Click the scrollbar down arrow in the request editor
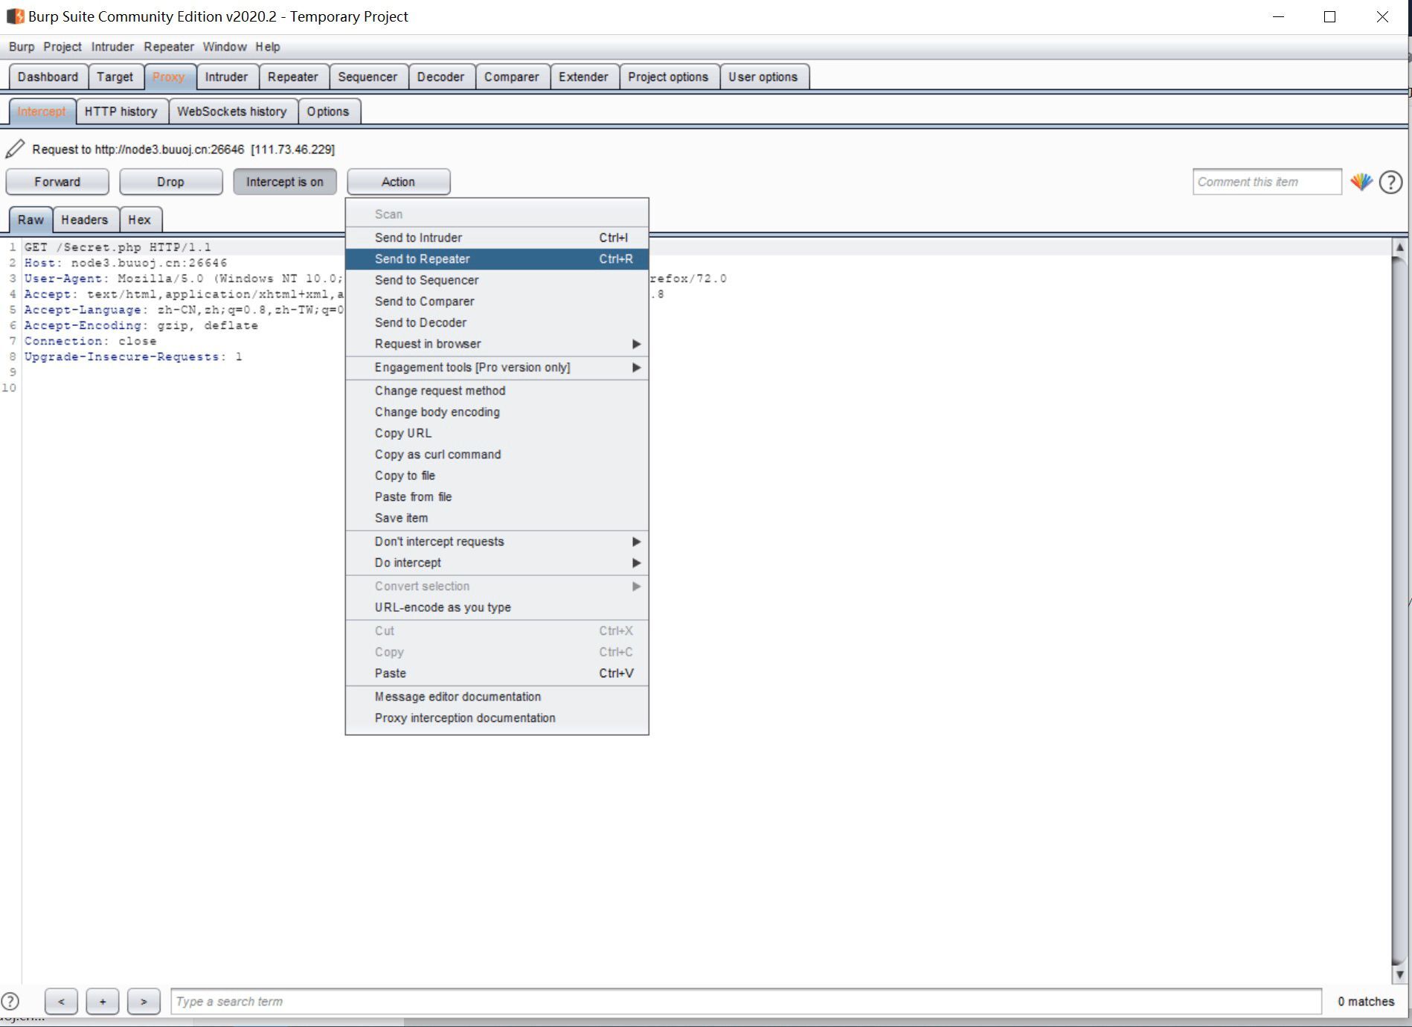Image resolution: width=1412 pixels, height=1027 pixels. click(1399, 974)
